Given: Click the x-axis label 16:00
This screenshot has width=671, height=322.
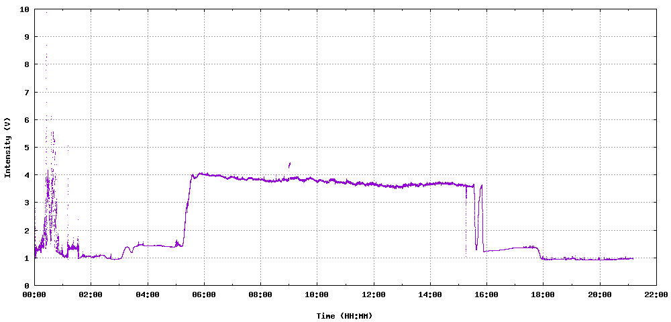Looking at the screenshot, I should click(x=486, y=294).
